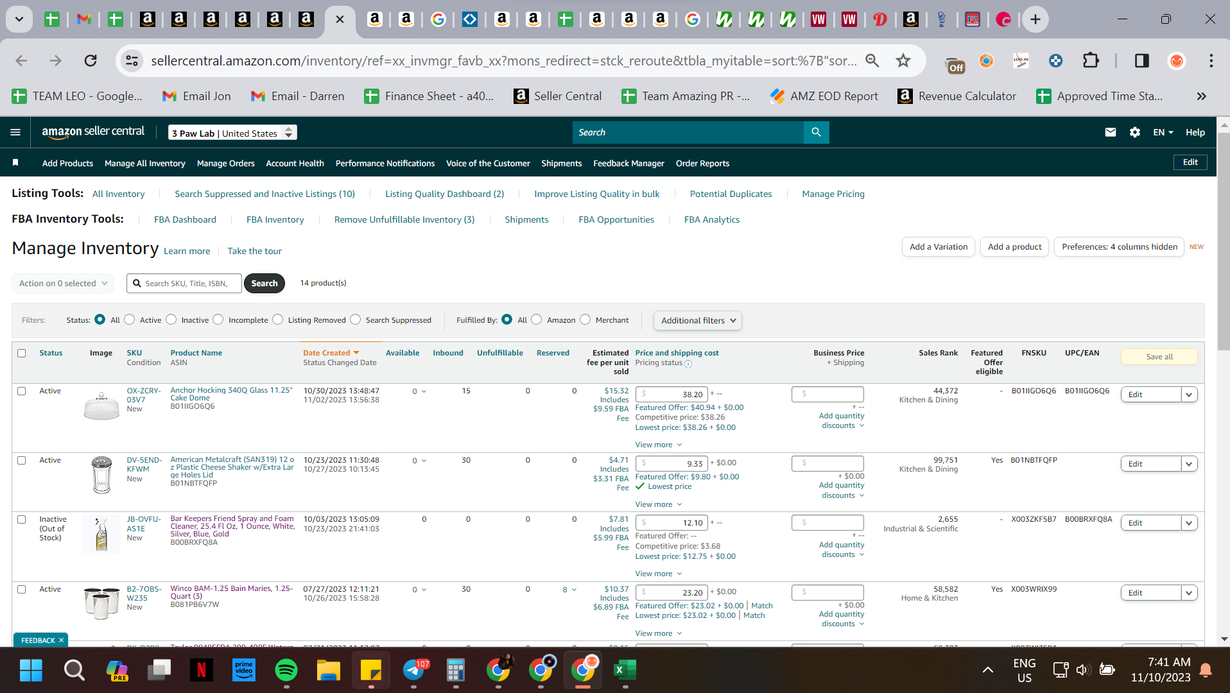Choose the Active status filter

(130, 320)
